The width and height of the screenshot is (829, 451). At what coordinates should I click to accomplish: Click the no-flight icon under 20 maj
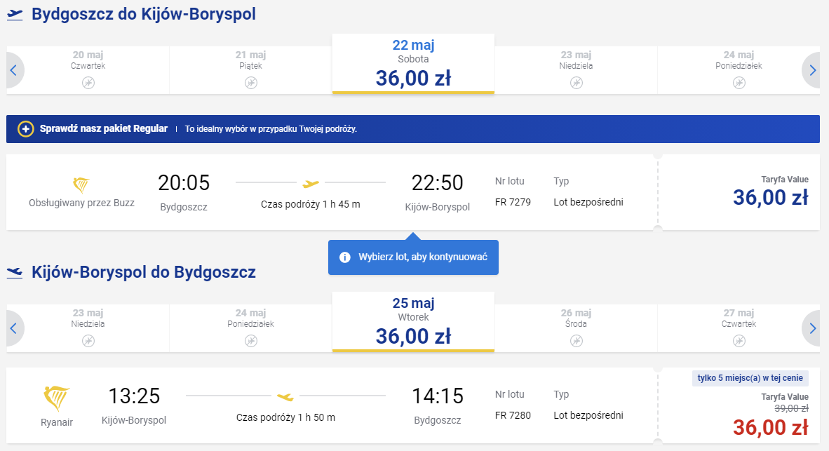[x=88, y=83]
